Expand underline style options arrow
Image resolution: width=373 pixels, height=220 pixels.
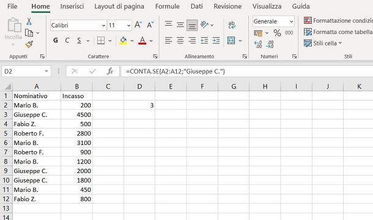88,41
